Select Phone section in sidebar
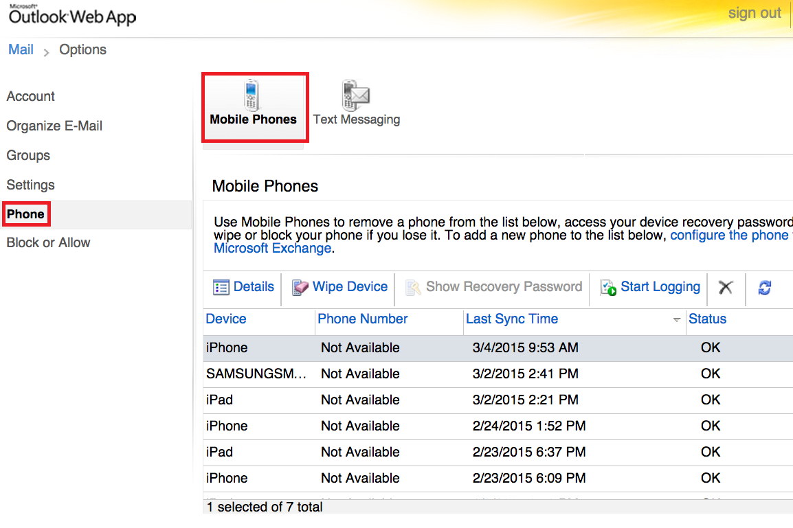 (25, 214)
